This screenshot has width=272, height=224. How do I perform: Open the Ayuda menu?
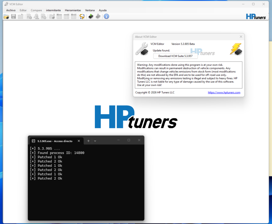point(103,10)
